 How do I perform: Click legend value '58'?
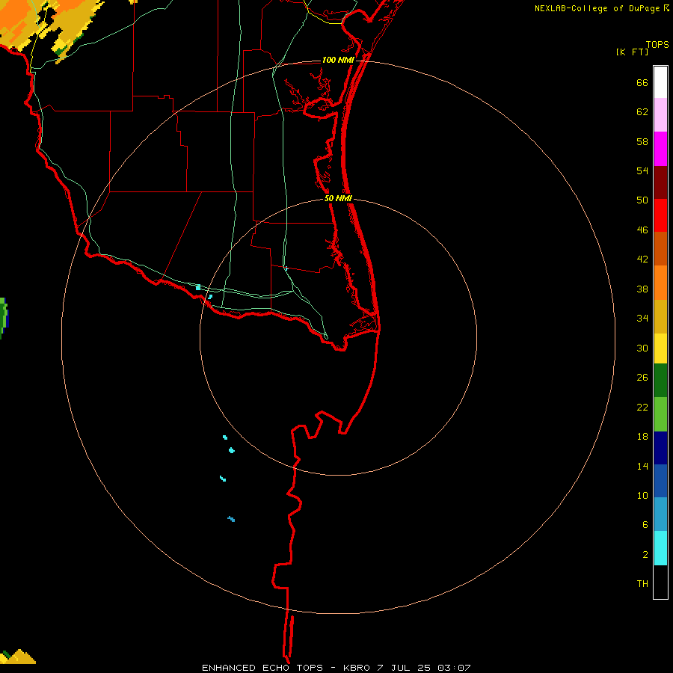642,141
